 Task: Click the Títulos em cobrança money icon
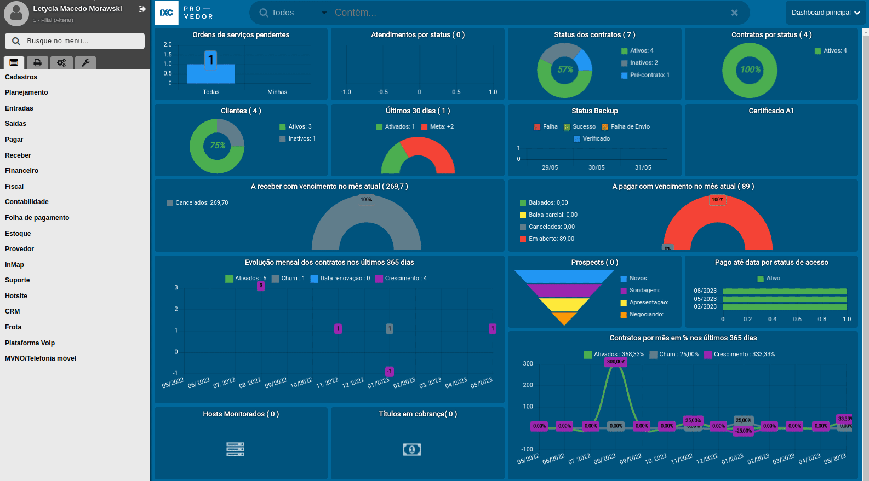pos(412,449)
